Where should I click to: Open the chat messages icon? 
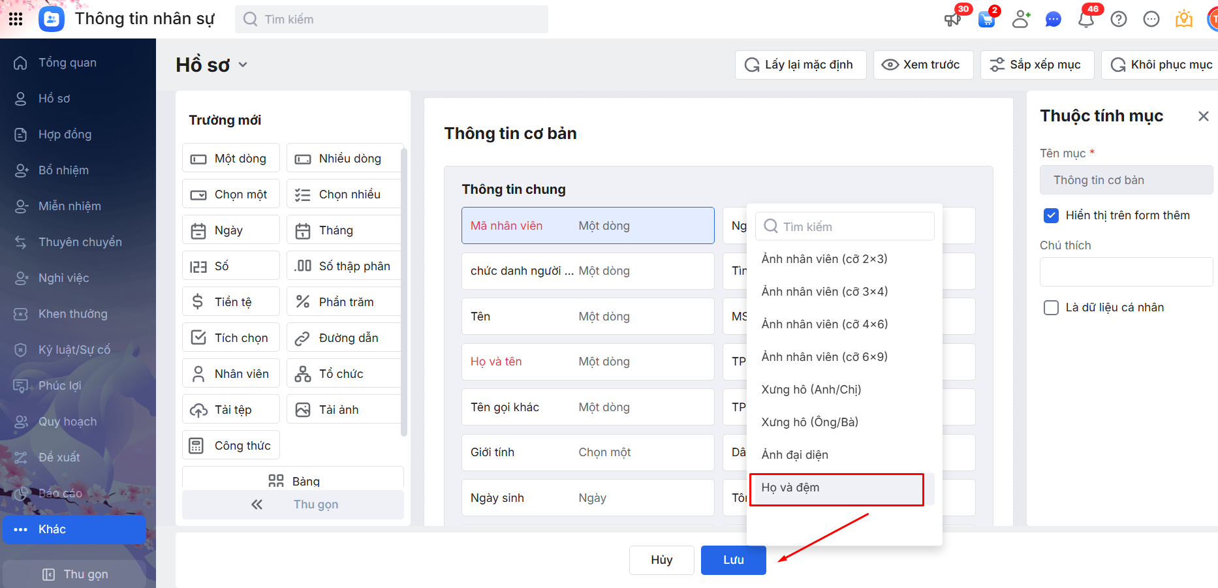(1053, 20)
